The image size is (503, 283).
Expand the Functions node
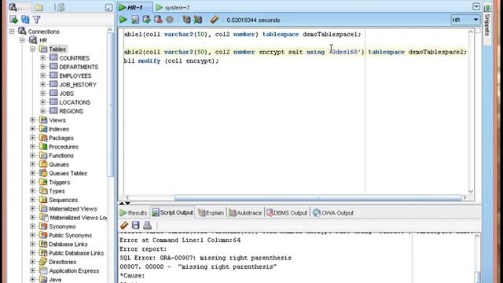(x=33, y=156)
